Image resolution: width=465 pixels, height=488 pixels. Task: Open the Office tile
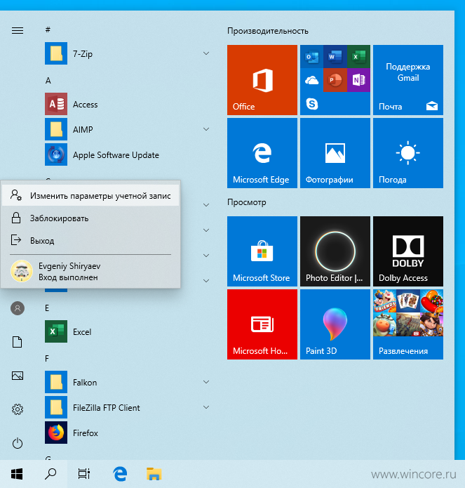(262, 80)
